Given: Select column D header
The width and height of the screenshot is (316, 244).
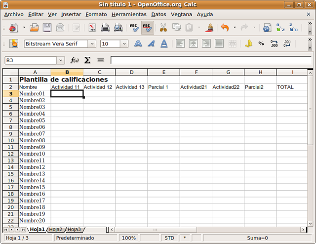Looking at the screenshot, I should point(131,72).
